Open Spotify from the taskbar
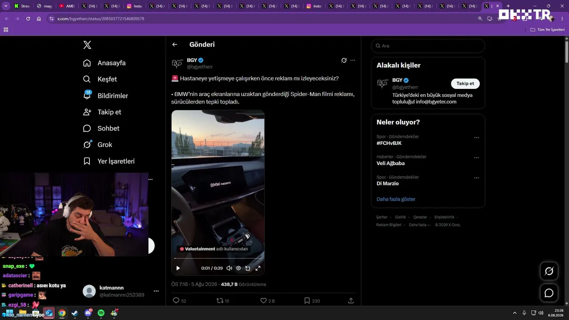The height and width of the screenshot is (320, 569). pos(101,313)
